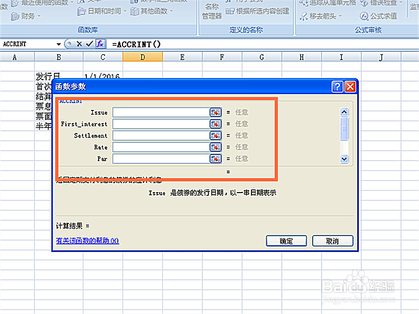Click the 函数库 group label
Screen dimensions: 419x314
click(87, 30)
